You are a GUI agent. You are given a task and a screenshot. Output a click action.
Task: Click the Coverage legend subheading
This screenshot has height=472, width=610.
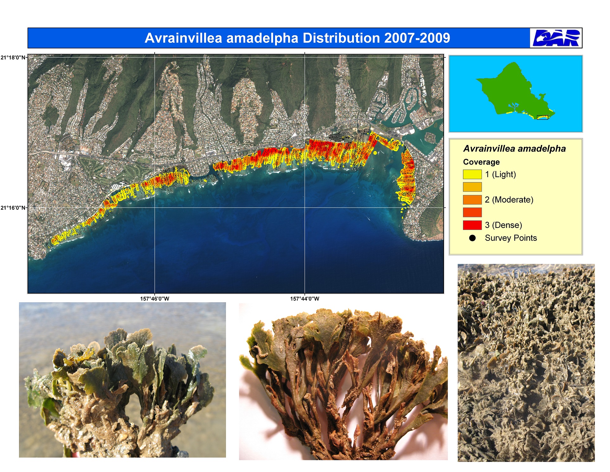[481, 162]
